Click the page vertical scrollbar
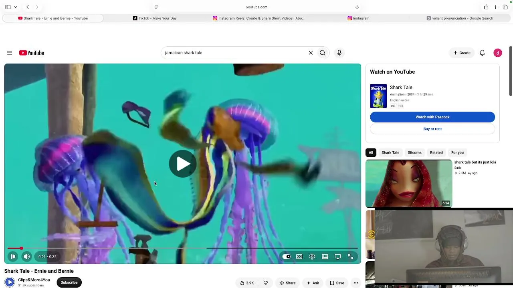The image size is (513, 288). click(511, 72)
